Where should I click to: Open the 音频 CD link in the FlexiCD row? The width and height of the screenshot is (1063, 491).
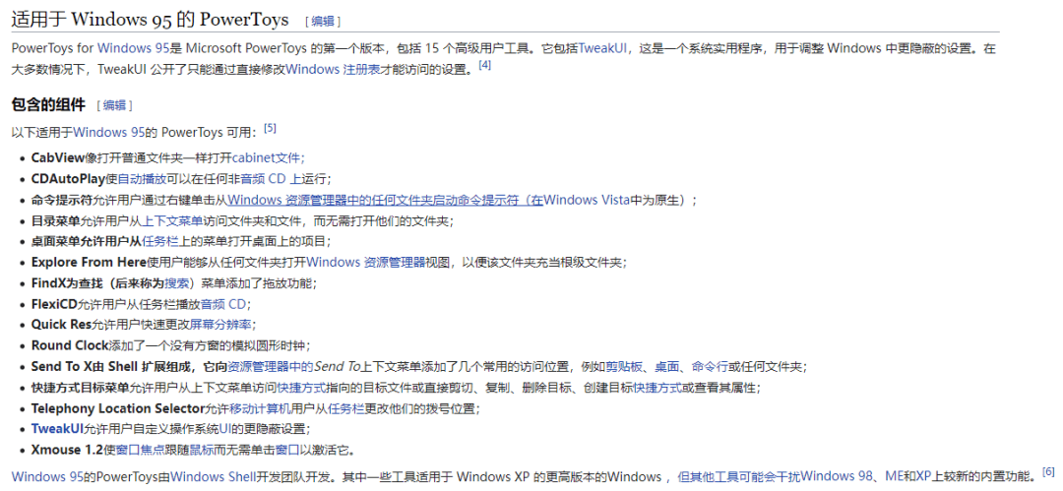223,303
